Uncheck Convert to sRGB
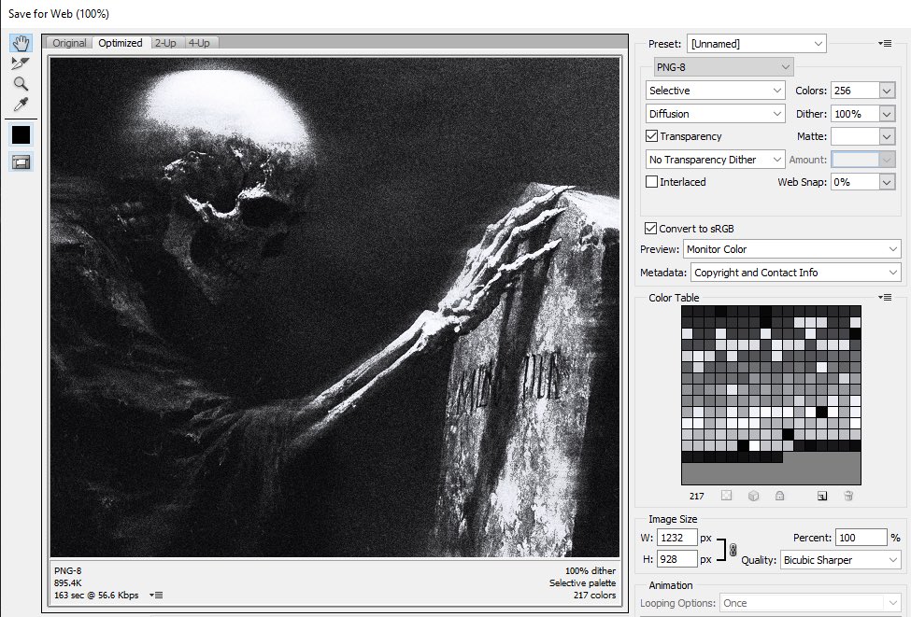Image resolution: width=911 pixels, height=617 pixels. (650, 228)
